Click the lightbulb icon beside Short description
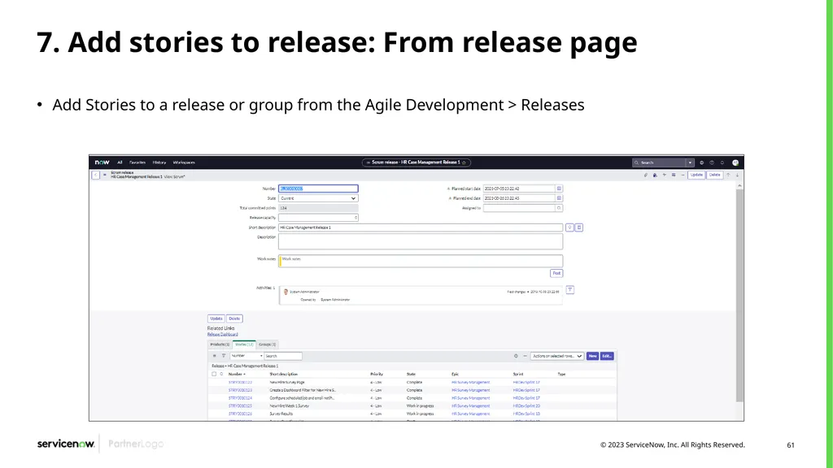The width and height of the screenshot is (833, 468). point(569,227)
